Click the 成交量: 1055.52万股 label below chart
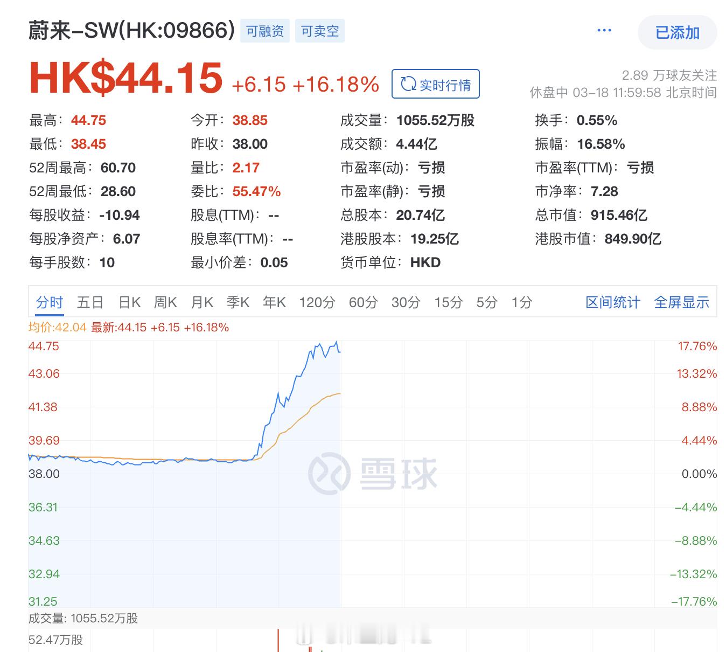Screen dimensions: 726x652 coord(83,618)
